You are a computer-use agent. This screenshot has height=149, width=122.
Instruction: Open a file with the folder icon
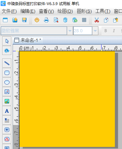[x=15, y=20]
